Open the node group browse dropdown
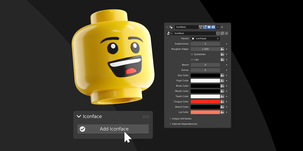The height and width of the screenshot is (151, 303). [169, 33]
